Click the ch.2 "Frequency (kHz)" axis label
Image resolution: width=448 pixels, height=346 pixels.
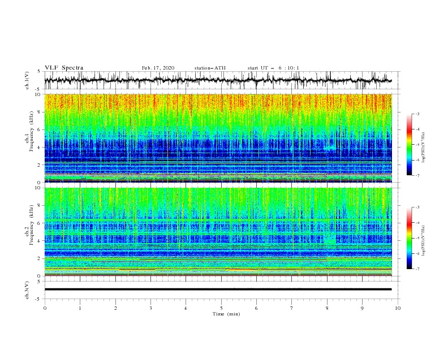point(32,224)
